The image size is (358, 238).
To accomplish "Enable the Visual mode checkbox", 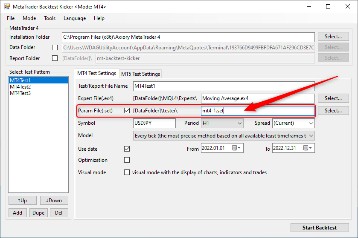I will point(127,172).
